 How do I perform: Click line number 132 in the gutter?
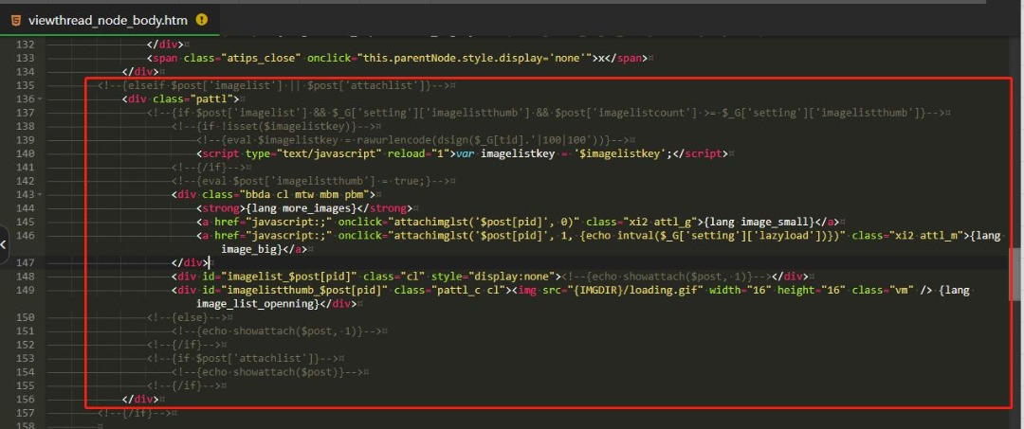pos(24,45)
